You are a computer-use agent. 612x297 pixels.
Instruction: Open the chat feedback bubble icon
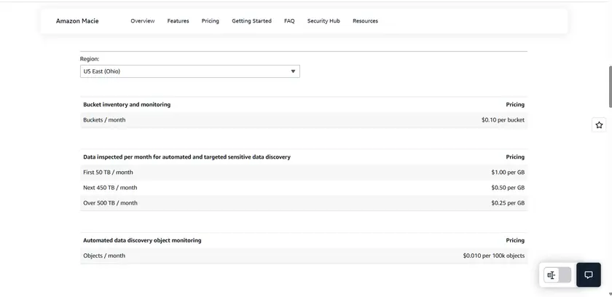click(x=589, y=275)
